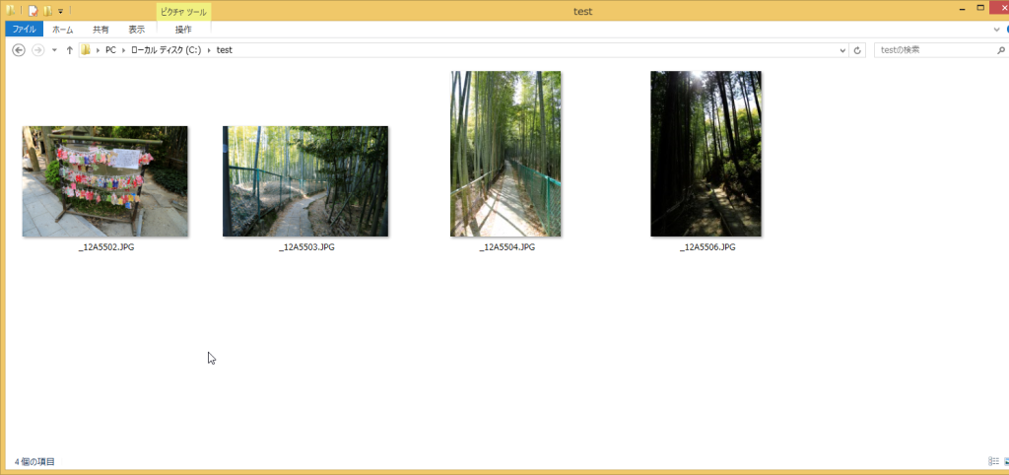Image resolution: width=1009 pixels, height=475 pixels.
Task: Open the address bar history dropdown
Action: point(843,50)
